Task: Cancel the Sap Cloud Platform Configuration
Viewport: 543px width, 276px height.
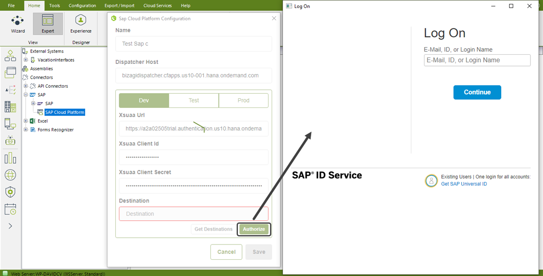Action: [226, 252]
